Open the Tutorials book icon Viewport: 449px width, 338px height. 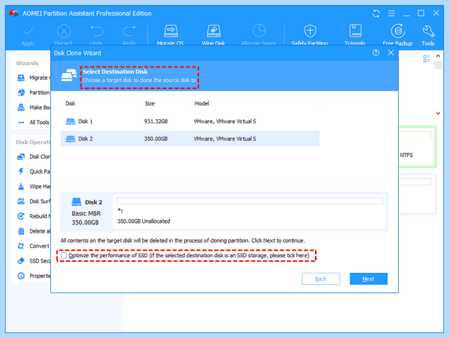pyautogui.click(x=355, y=31)
